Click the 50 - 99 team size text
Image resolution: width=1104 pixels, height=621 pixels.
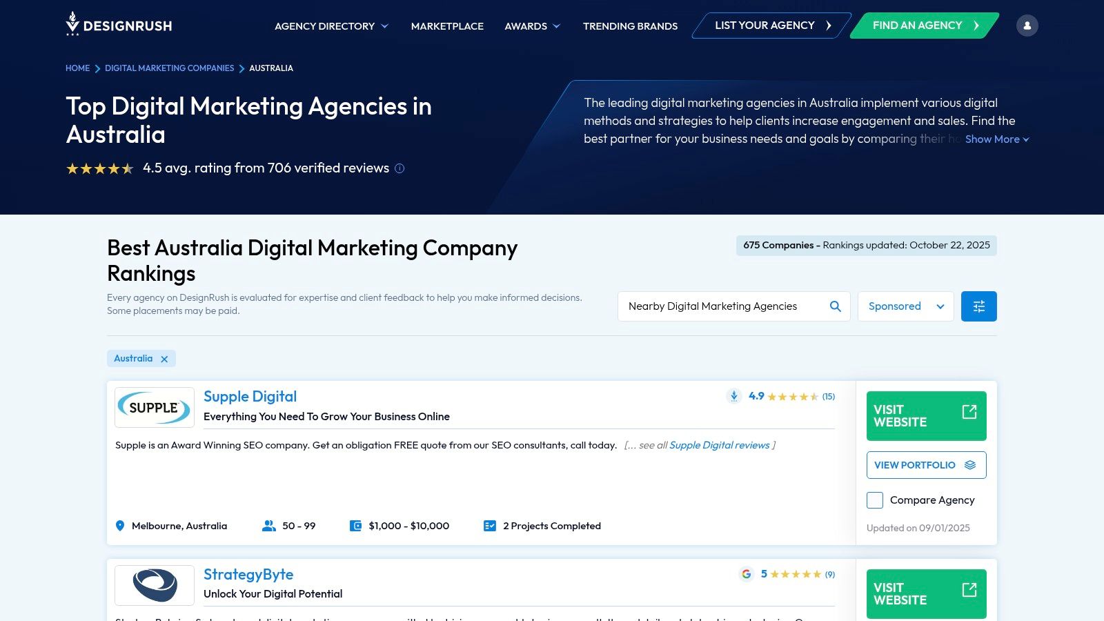(299, 526)
